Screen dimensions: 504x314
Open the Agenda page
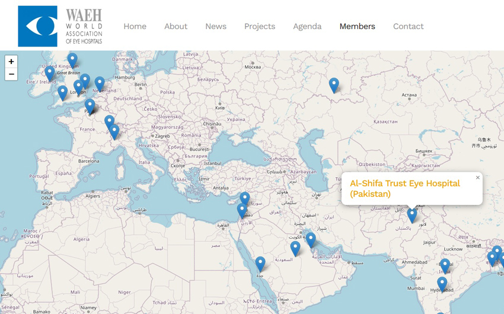coord(307,26)
